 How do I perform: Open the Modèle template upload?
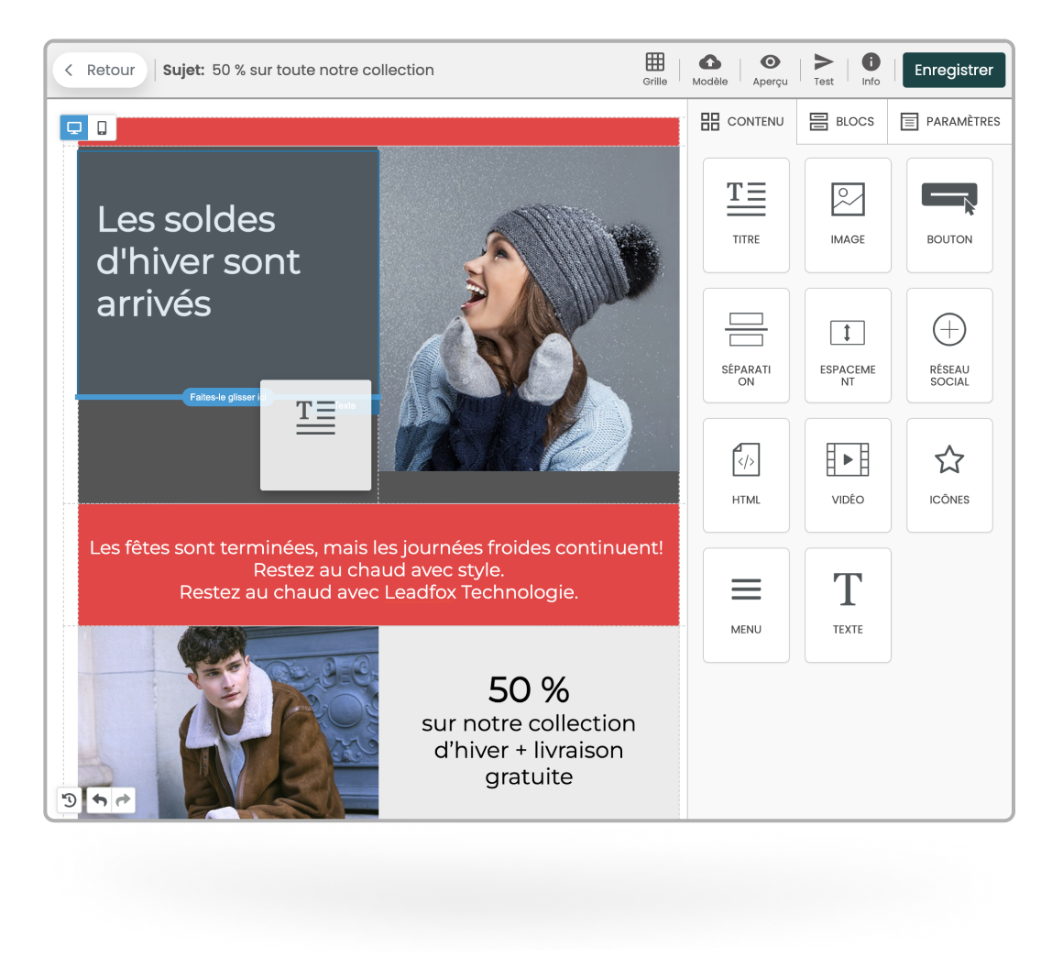click(x=710, y=70)
